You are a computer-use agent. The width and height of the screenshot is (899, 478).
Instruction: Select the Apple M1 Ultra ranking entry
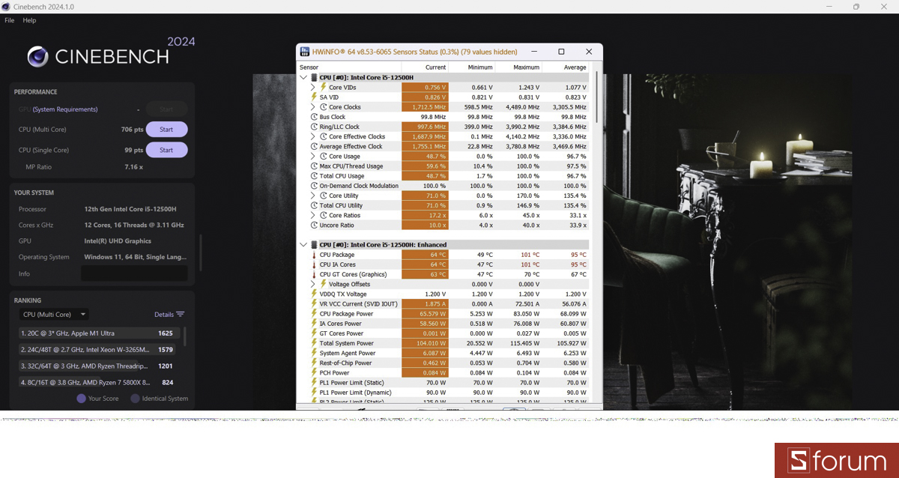[100, 333]
